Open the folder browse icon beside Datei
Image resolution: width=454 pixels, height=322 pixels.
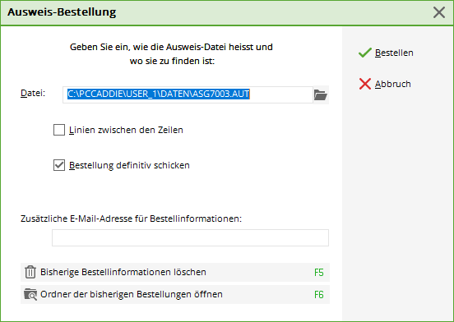pyautogui.click(x=321, y=94)
